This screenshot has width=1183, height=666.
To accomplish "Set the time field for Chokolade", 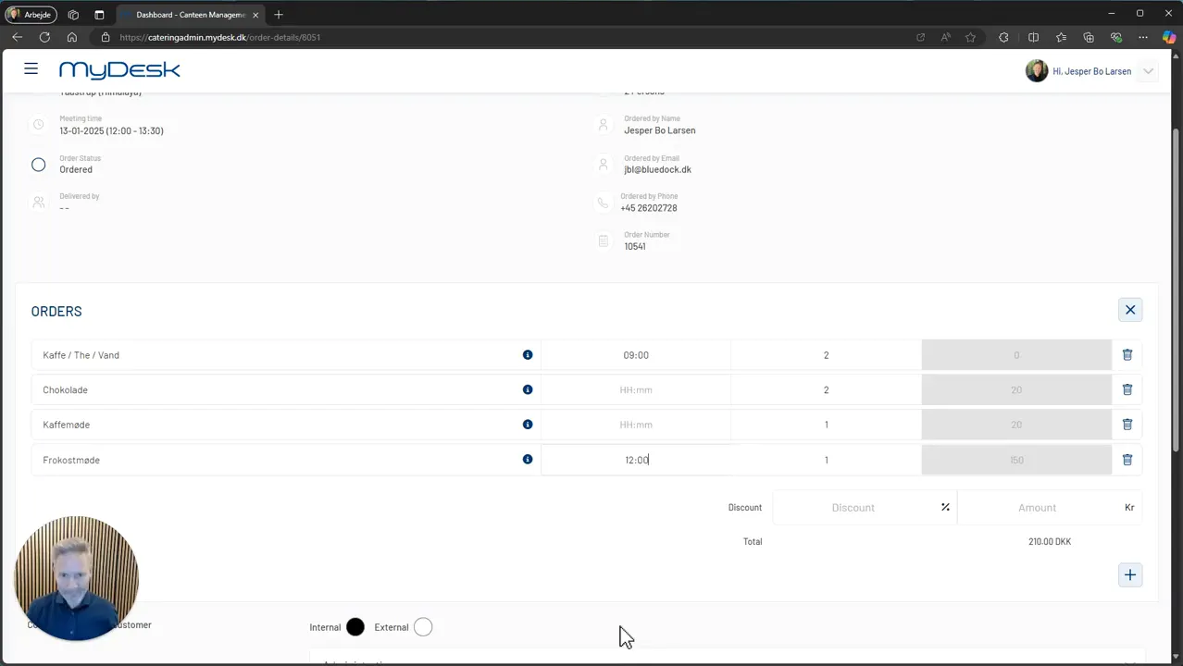I will click(636, 389).
